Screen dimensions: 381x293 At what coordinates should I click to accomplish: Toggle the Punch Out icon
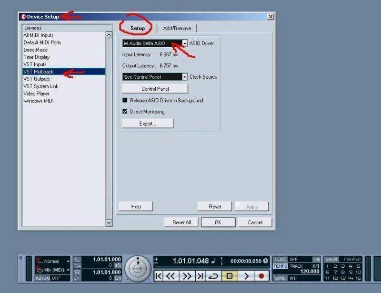click(77, 278)
